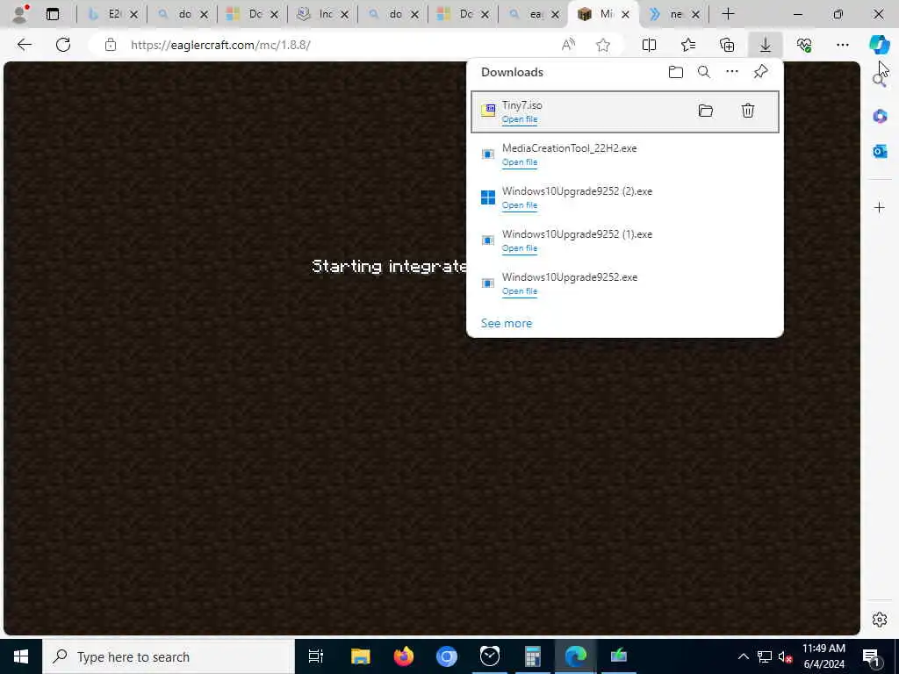Add this page to favorites star

click(602, 45)
